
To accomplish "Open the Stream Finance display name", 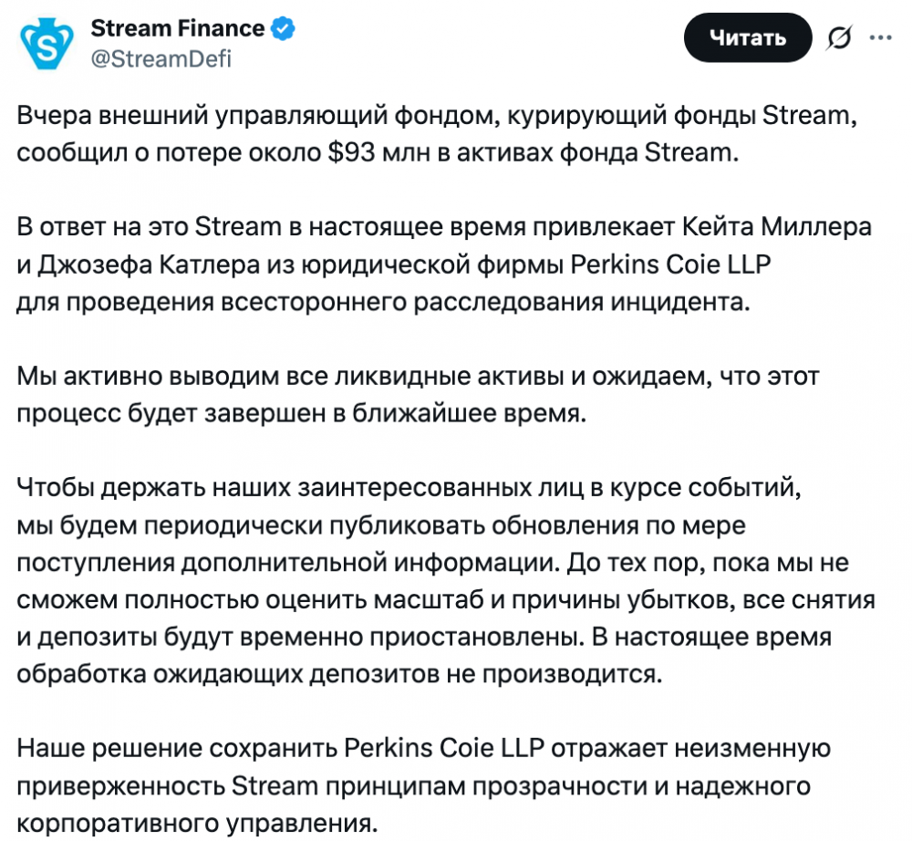I will pos(177,28).
